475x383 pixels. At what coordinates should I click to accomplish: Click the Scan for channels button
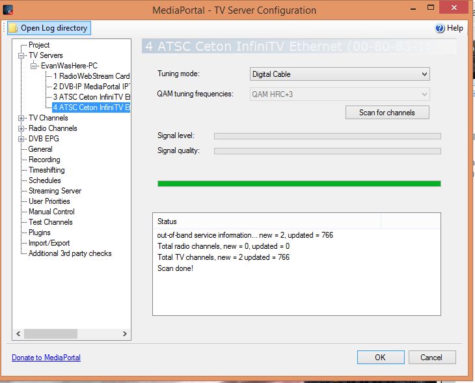387,113
